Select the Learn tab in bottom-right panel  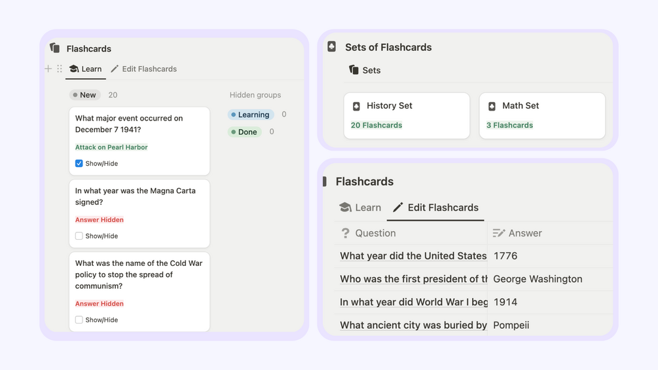(360, 208)
